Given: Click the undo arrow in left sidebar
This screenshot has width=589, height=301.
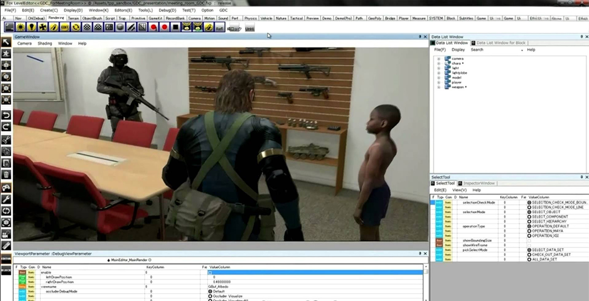Looking at the screenshot, I should coord(6,115).
